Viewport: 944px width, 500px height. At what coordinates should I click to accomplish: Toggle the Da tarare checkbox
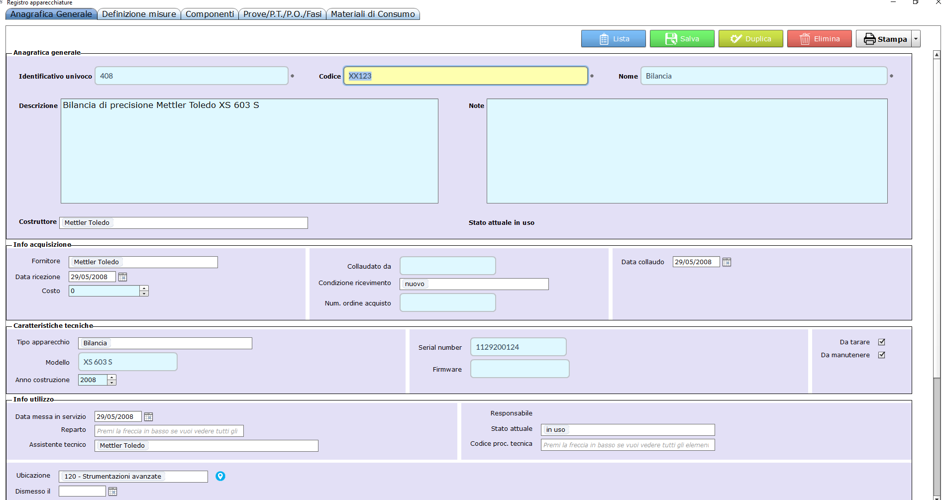point(882,342)
